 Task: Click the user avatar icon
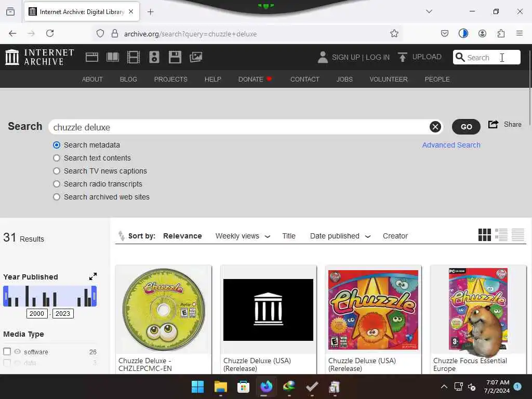click(x=323, y=57)
